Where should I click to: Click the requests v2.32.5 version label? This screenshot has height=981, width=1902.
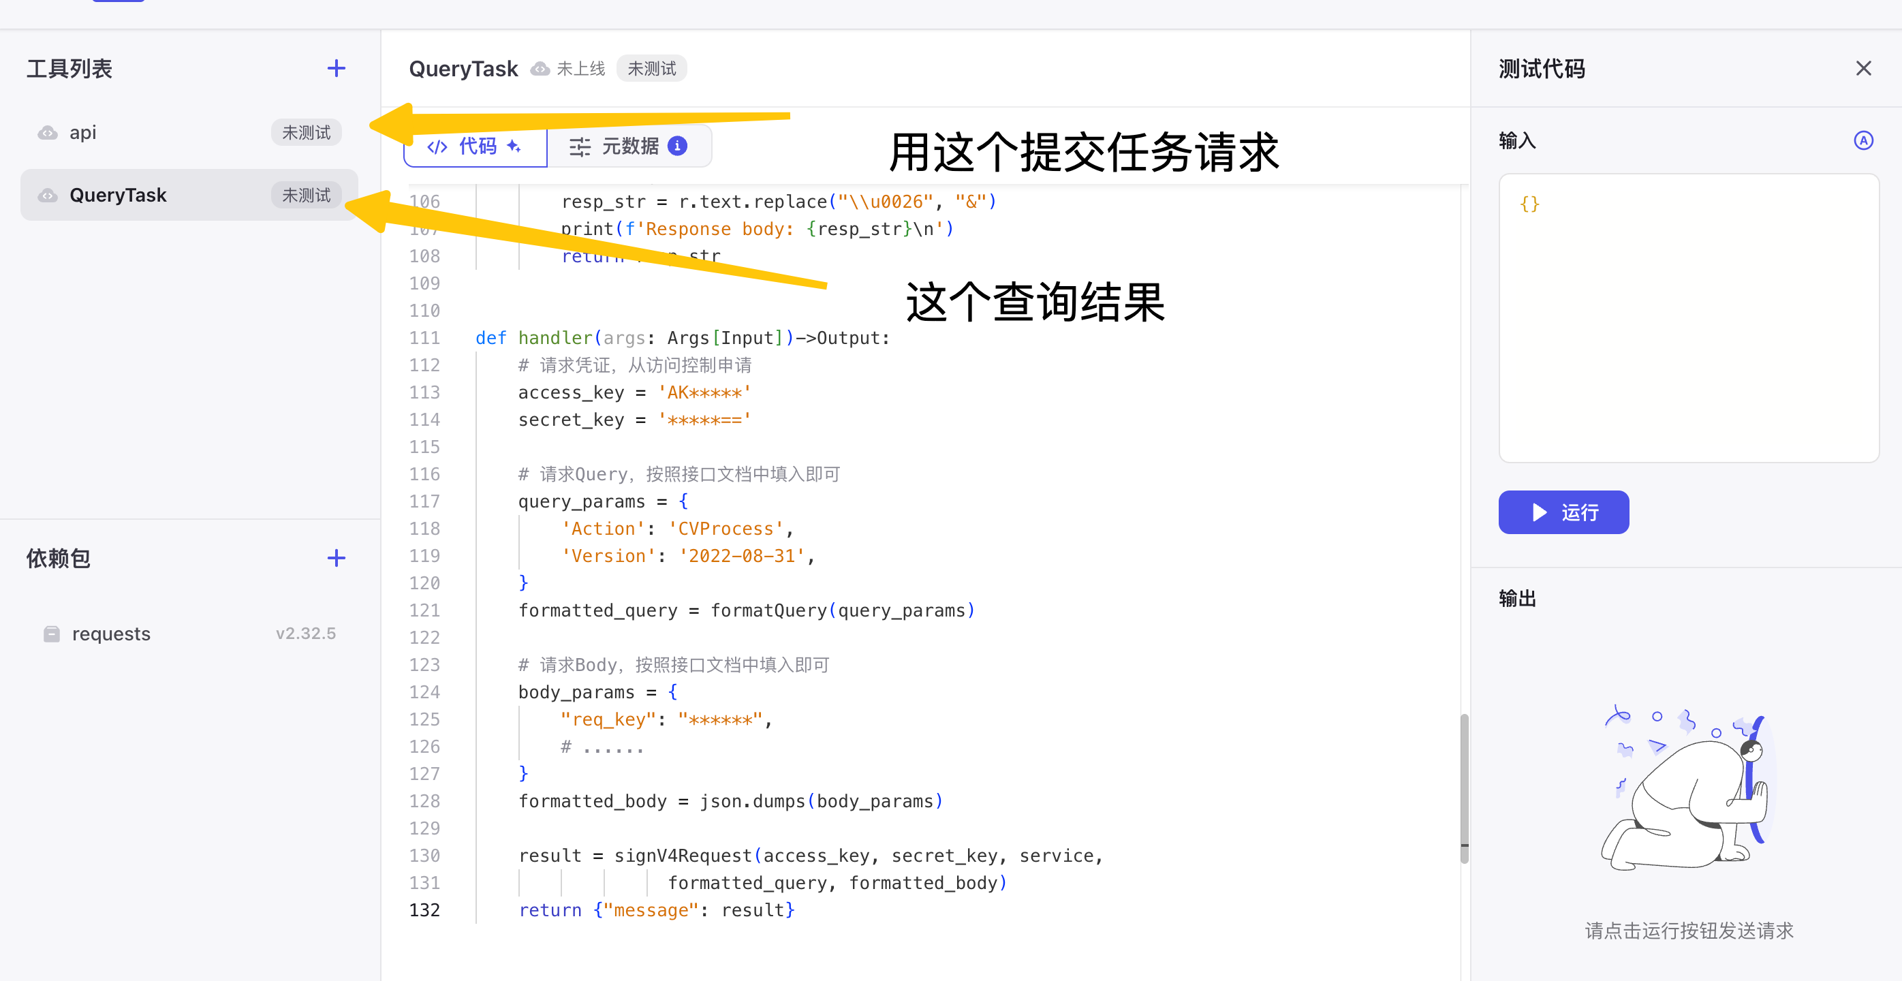click(x=306, y=634)
